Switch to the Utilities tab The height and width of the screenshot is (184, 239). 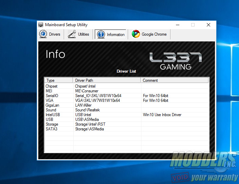tap(78, 34)
